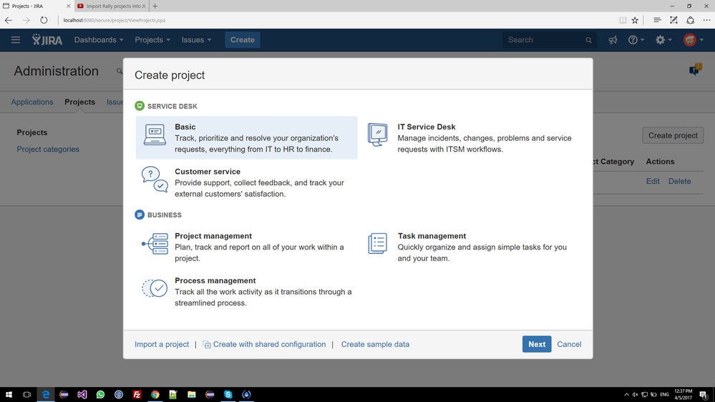Open FileZilla from the taskbar
Screen dimensions: 715x402
coord(137,395)
